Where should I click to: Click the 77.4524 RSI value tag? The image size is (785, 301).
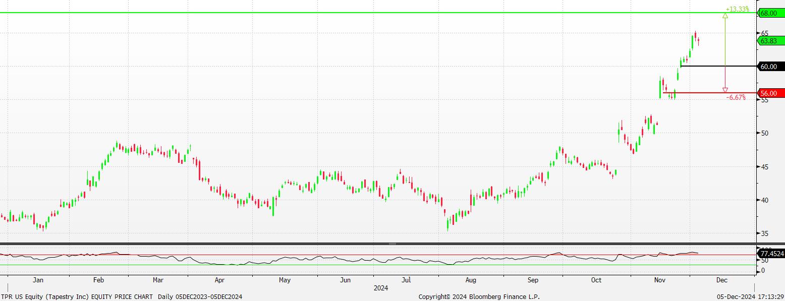click(771, 253)
